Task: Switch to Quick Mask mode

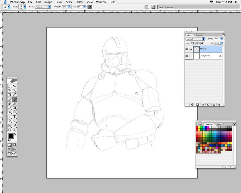Action: [x=14, y=145]
